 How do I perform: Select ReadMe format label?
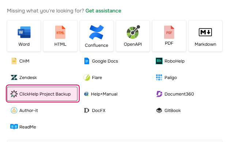(x=28, y=127)
